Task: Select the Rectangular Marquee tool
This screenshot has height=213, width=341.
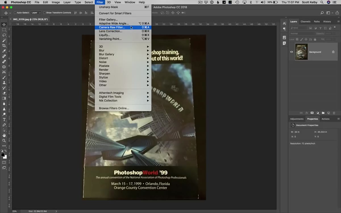Action: coord(4,30)
